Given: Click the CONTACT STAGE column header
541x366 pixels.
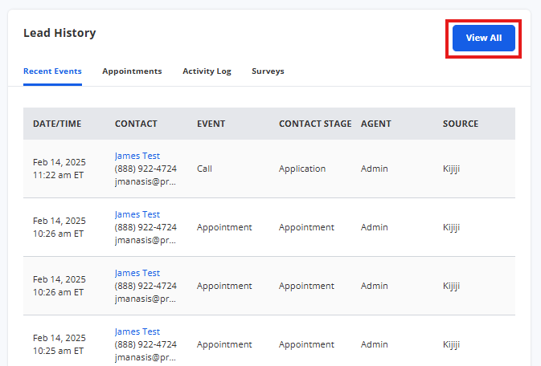Looking at the screenshot, I should [x=315, y=124].
